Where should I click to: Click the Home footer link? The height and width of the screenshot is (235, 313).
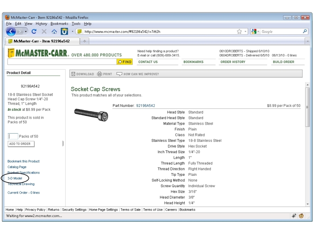[9, 210]
